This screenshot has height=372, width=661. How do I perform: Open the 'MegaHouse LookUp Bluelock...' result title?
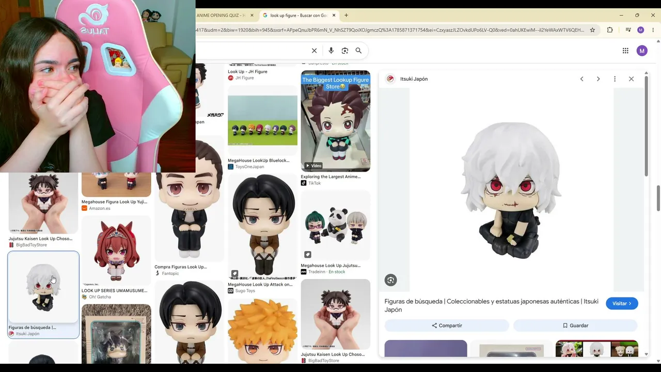259,161
